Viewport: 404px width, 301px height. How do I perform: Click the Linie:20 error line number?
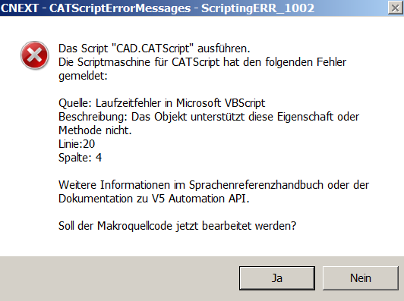[x=77, y=144]
